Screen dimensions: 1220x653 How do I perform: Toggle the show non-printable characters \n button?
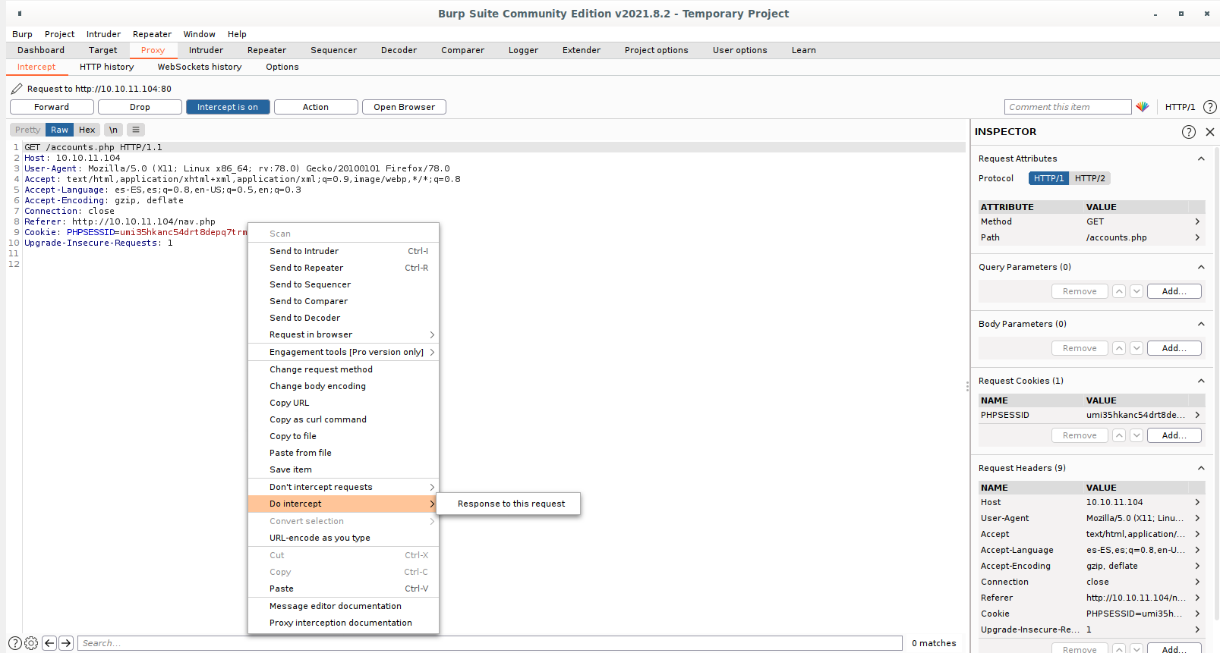pos(113,130)
